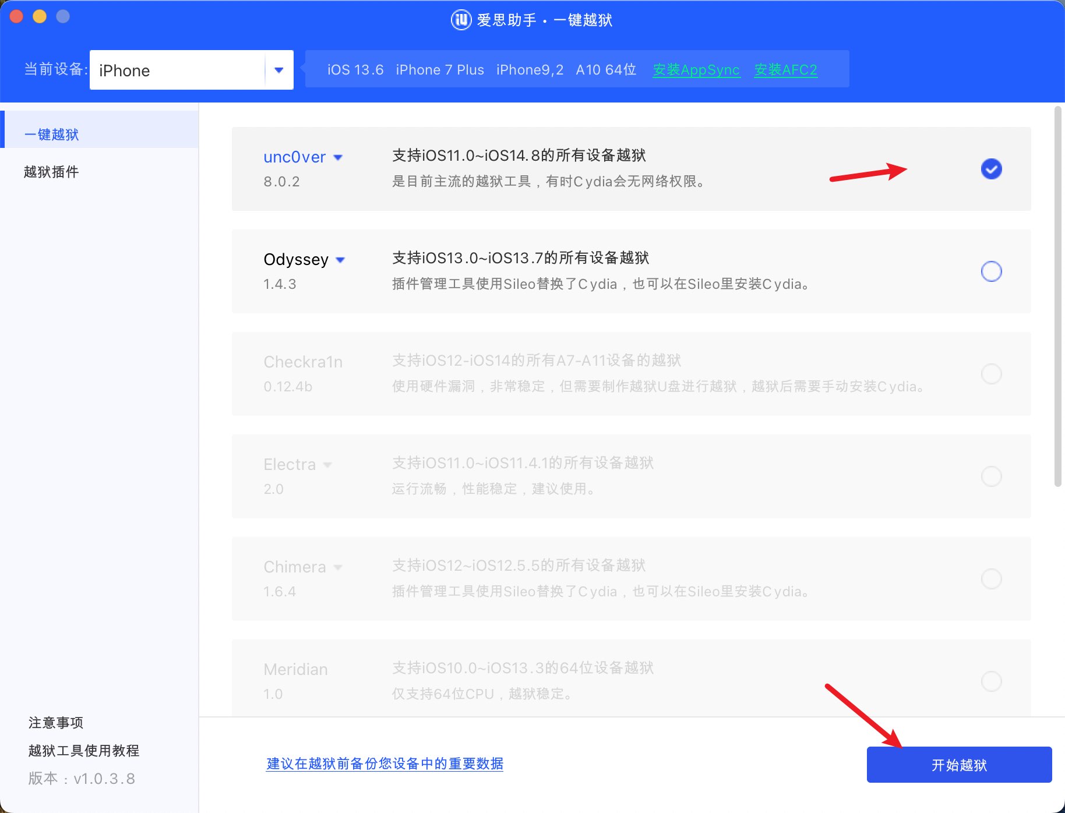This screenshot has height=813, width=1065.
Task: Click the Odyssey version 1.4.3 text
Action: pyautogui.click(x=280, y=284)
